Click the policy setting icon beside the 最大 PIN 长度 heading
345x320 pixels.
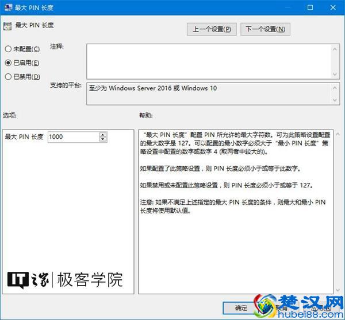[7, 26]
